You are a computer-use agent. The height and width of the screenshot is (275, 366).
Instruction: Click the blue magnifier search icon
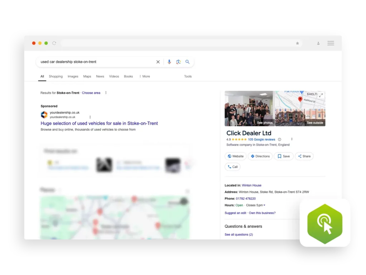pyautogui.click(x=187, y=62)
